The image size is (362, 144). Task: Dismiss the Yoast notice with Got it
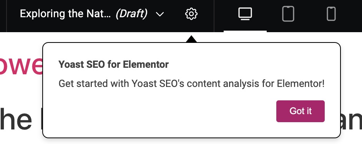click(x=301, y=111)
